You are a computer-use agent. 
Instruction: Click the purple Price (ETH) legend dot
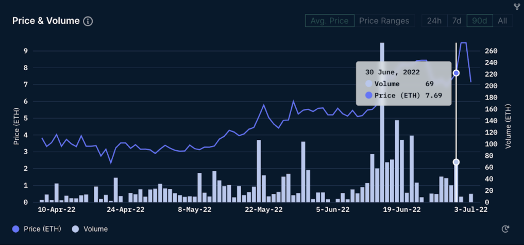point(16,229)
